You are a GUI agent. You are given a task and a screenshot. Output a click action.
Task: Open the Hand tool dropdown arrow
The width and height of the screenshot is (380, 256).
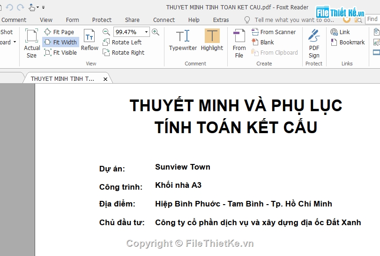click(x=37, y=7)
